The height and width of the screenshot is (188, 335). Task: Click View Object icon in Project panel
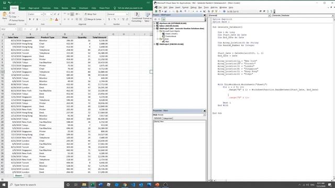click(x=159, y=19)
